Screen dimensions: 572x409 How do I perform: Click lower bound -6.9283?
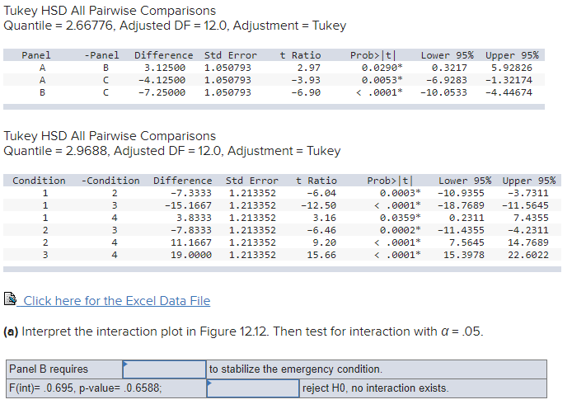pyautogui.click(x=446, y=80)
